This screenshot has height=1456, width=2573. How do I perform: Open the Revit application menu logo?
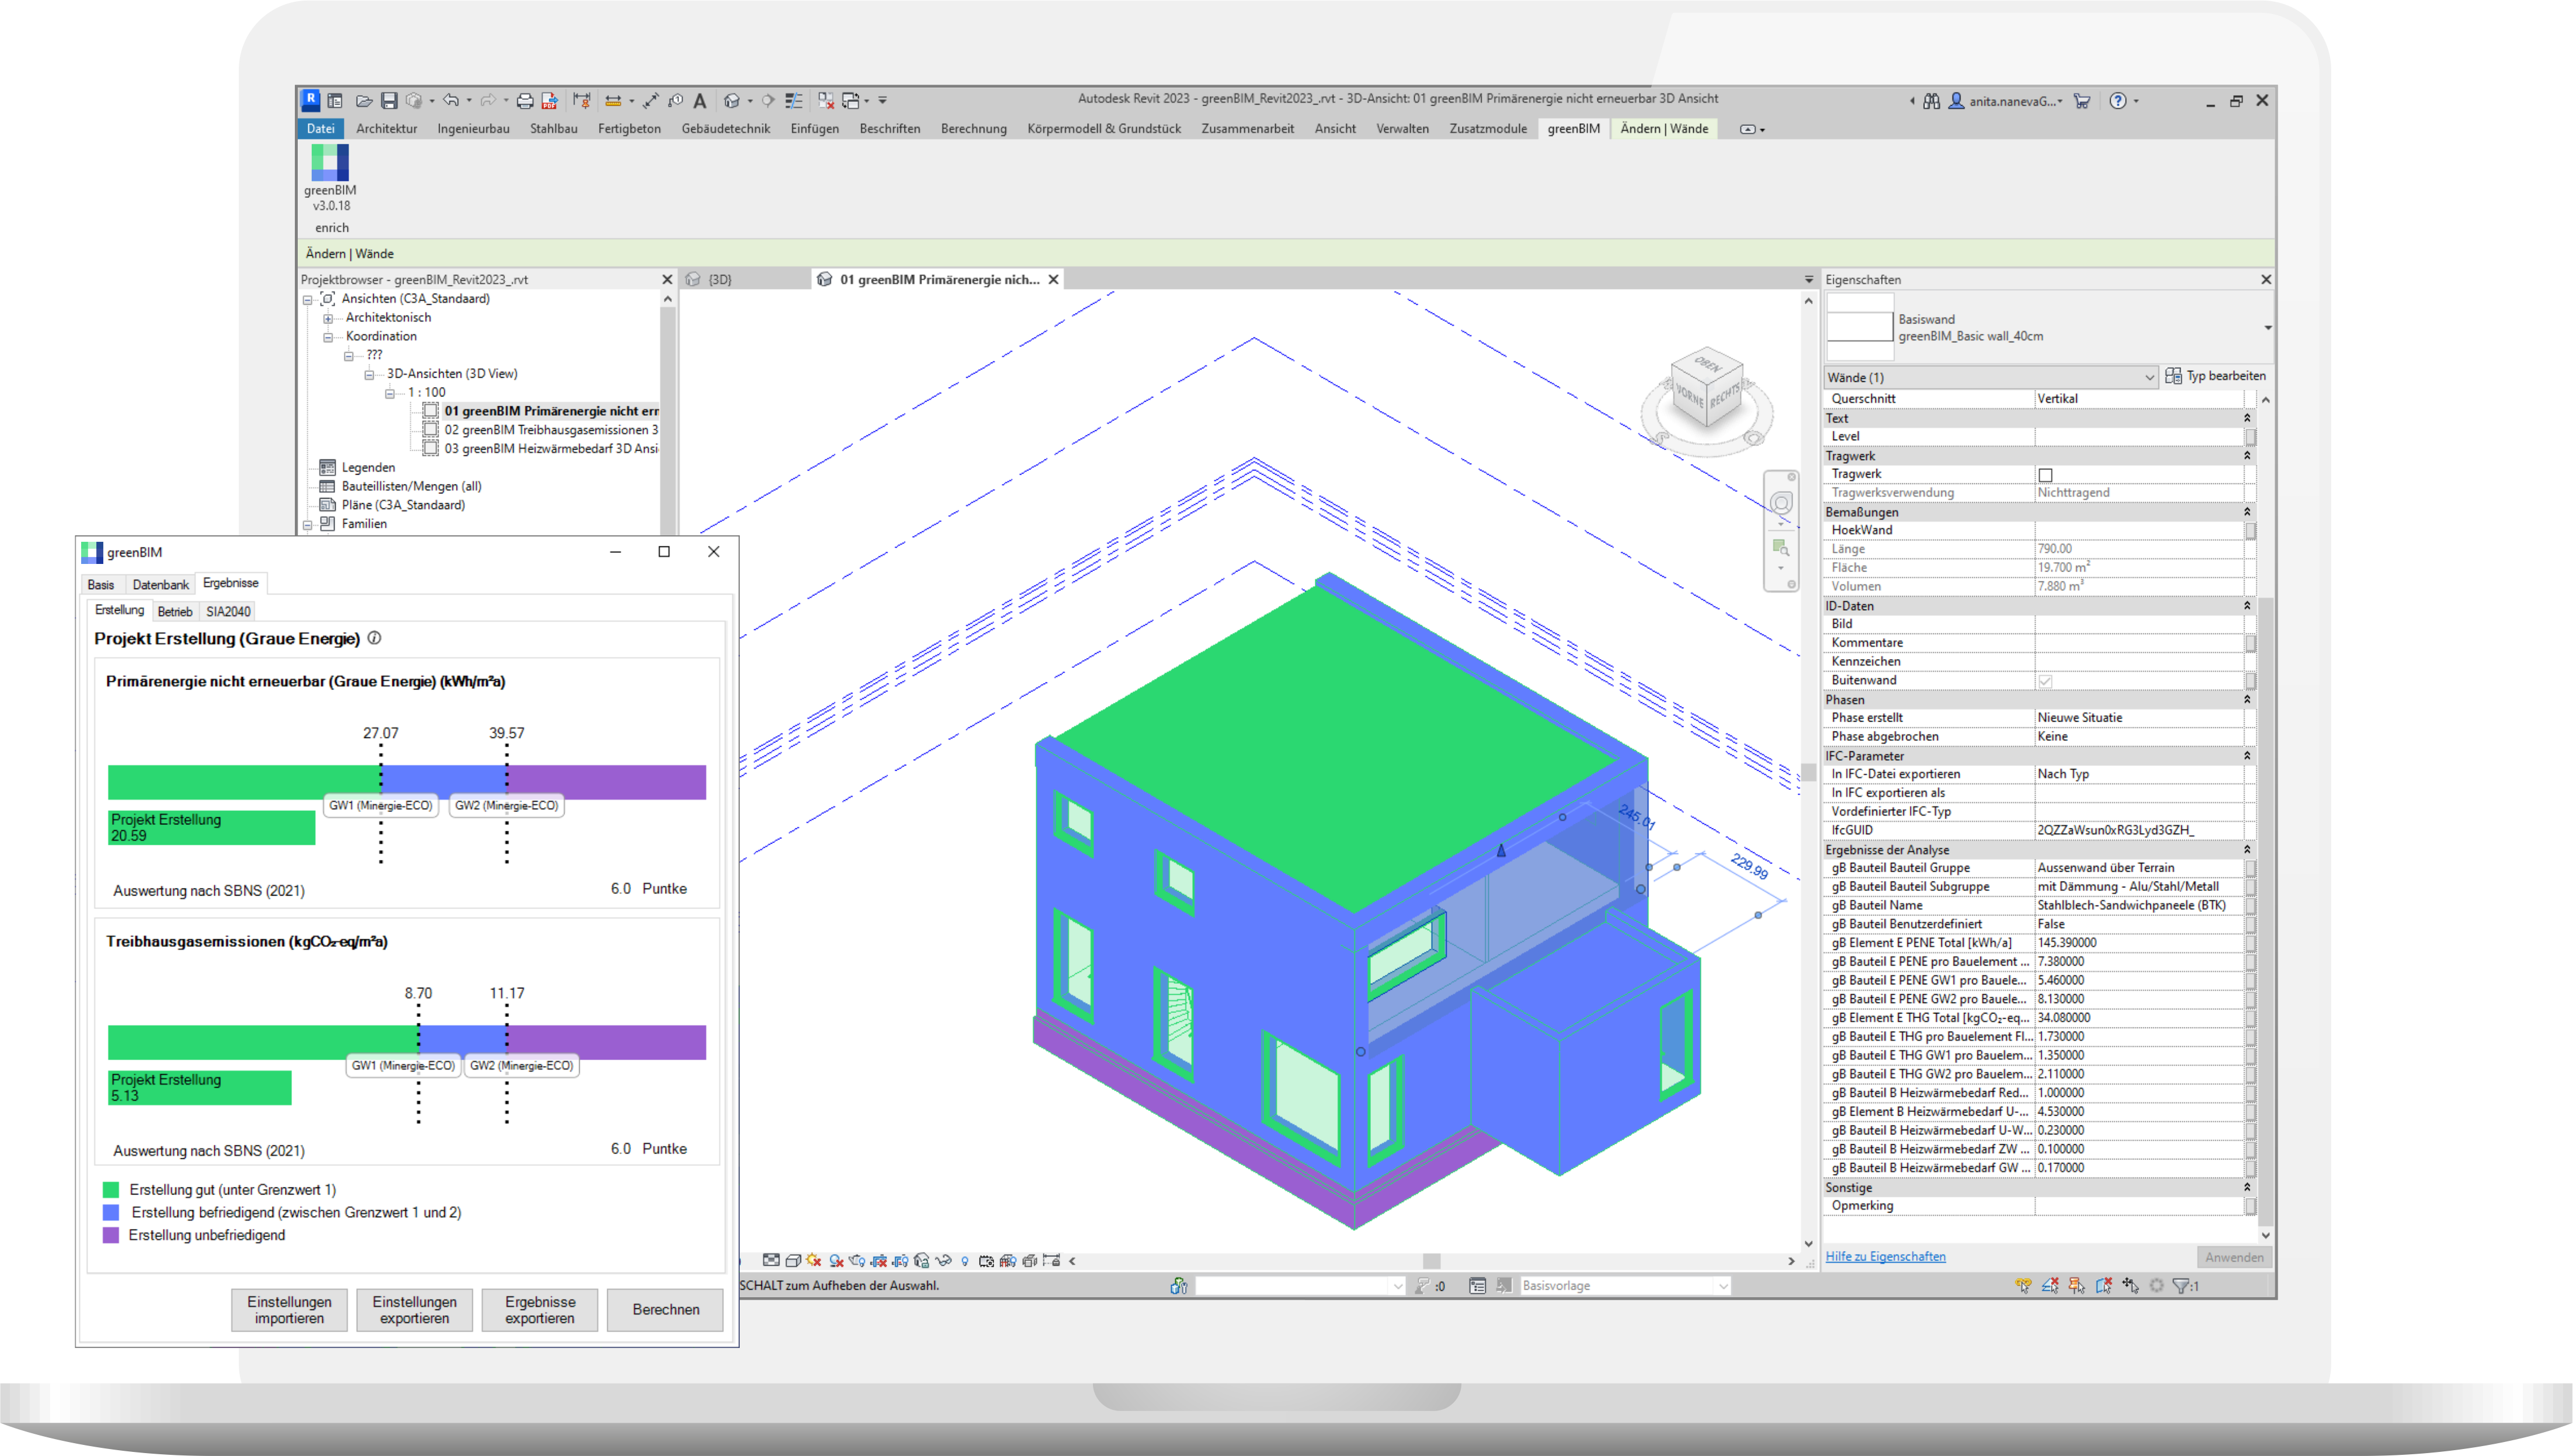[x=311, y=100]
